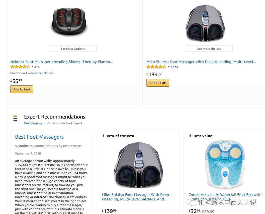Add Miko Shiatsu massager to cart

(158, 83)
